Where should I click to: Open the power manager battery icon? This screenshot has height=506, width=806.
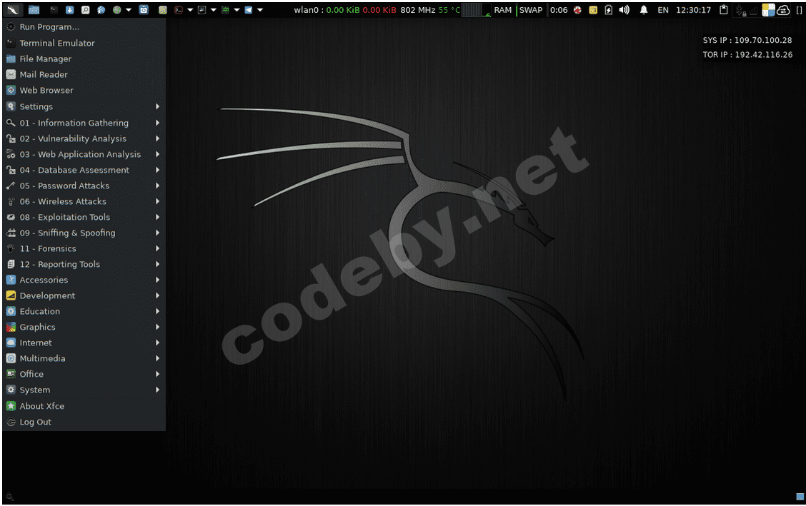pos(609,10)
